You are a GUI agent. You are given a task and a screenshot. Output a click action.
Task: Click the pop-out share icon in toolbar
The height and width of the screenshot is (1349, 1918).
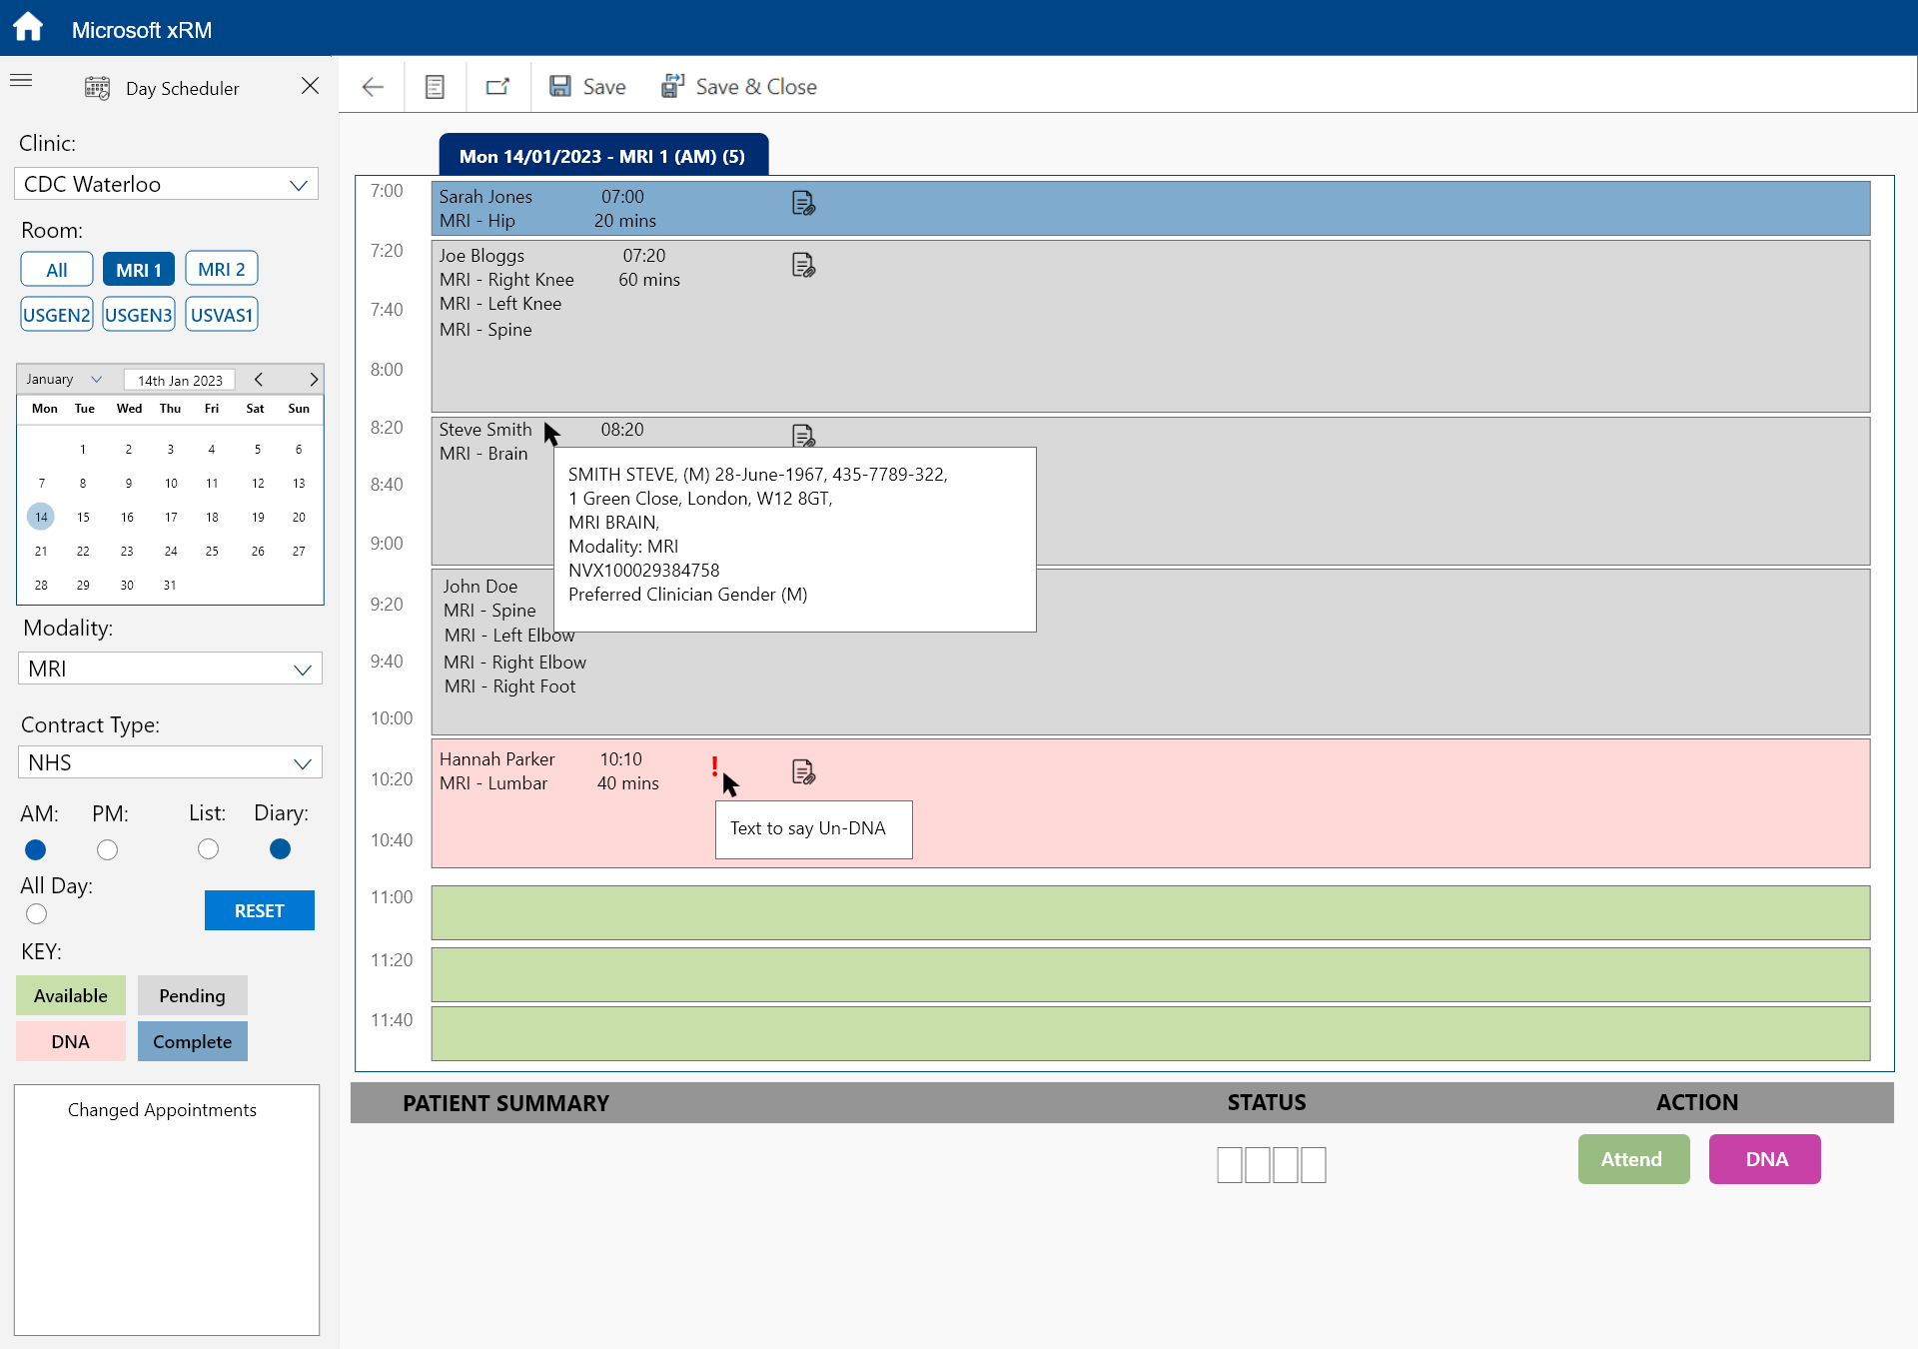point(497,87)
